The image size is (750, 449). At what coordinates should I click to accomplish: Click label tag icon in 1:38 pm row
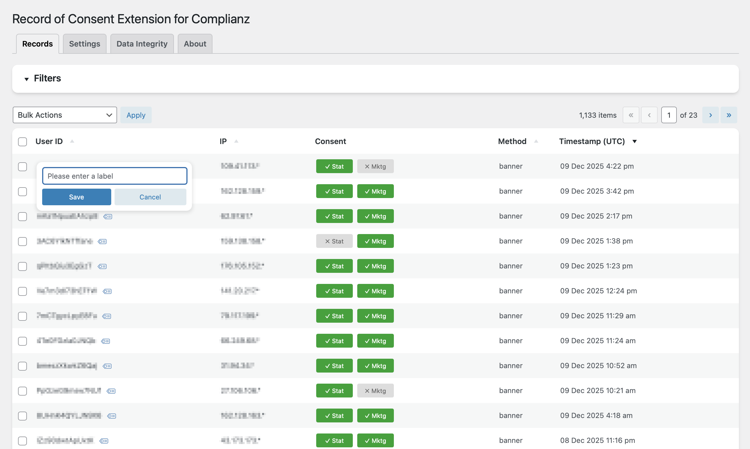coord(102,242)
